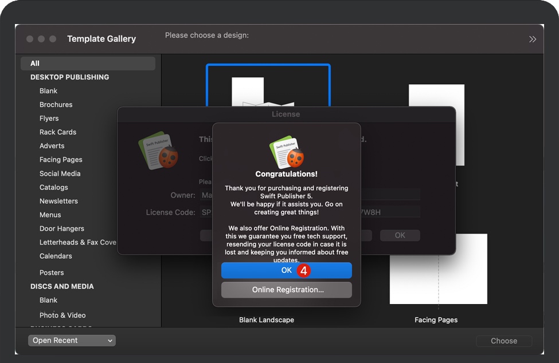Screen dimensions: 559x363
Task: Select All category in sidebar
Action: [x=88, y=64]
